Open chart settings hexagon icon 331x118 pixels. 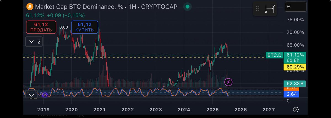[x=296, y=109]
